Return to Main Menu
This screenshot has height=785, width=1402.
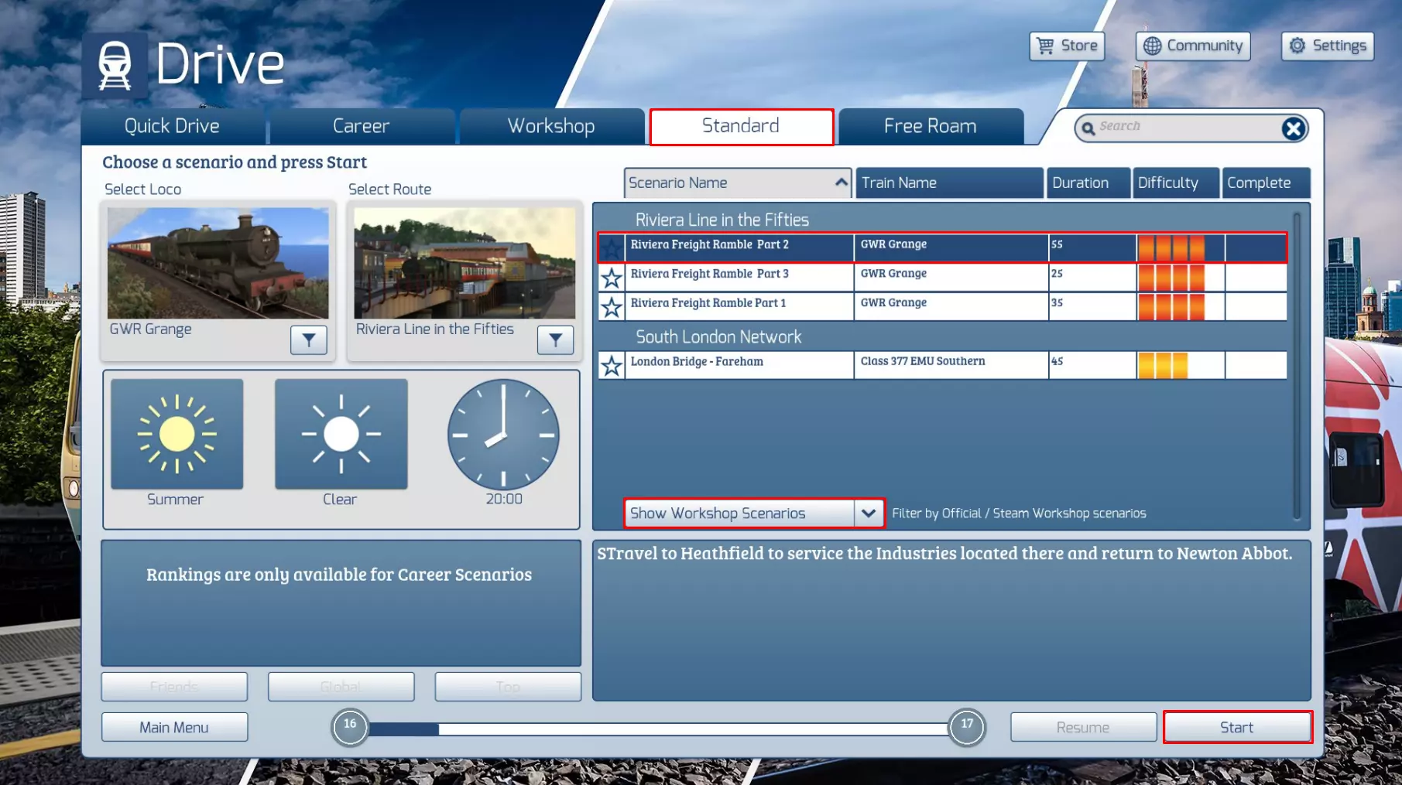click(x=174, y=728)
